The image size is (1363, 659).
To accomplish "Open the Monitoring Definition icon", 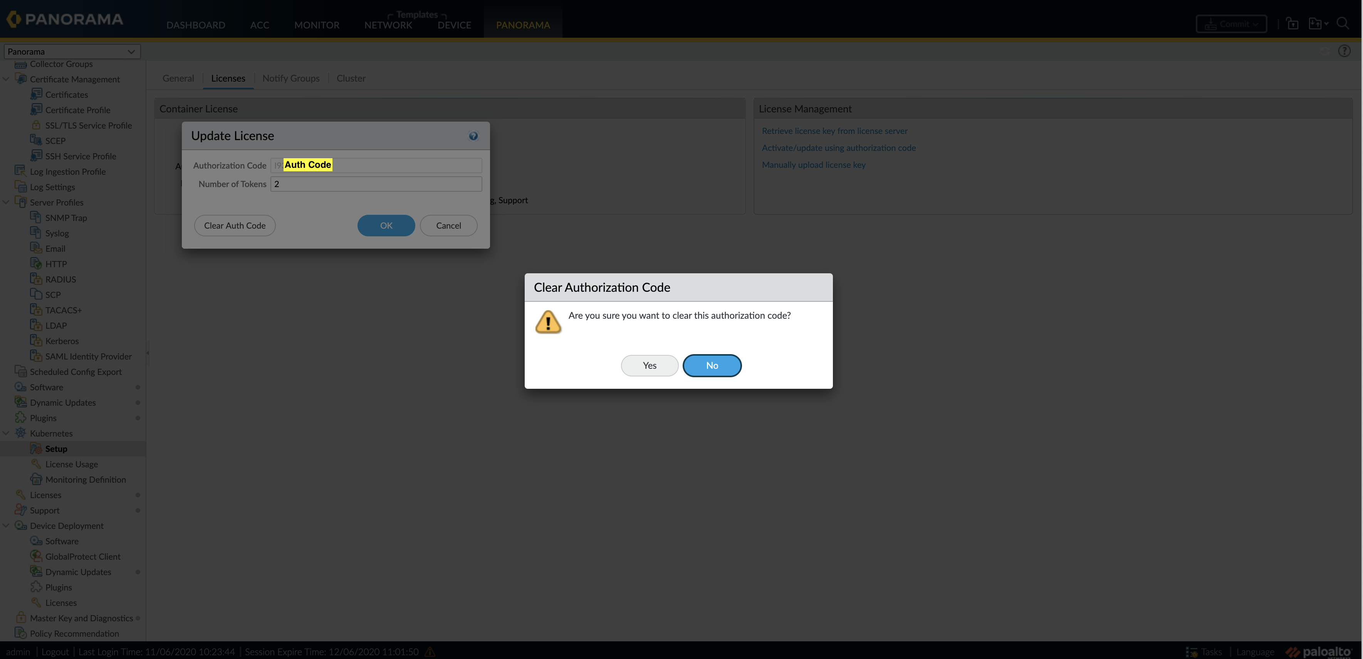I will 36,479.
